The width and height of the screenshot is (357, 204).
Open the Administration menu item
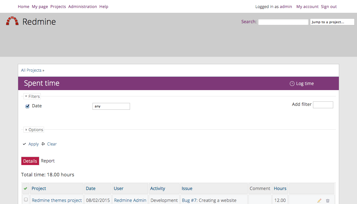(x=83, y=7)
